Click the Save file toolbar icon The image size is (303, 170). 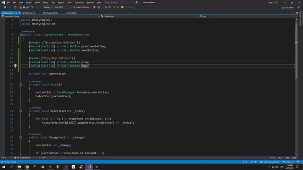[x=24, y=8]
